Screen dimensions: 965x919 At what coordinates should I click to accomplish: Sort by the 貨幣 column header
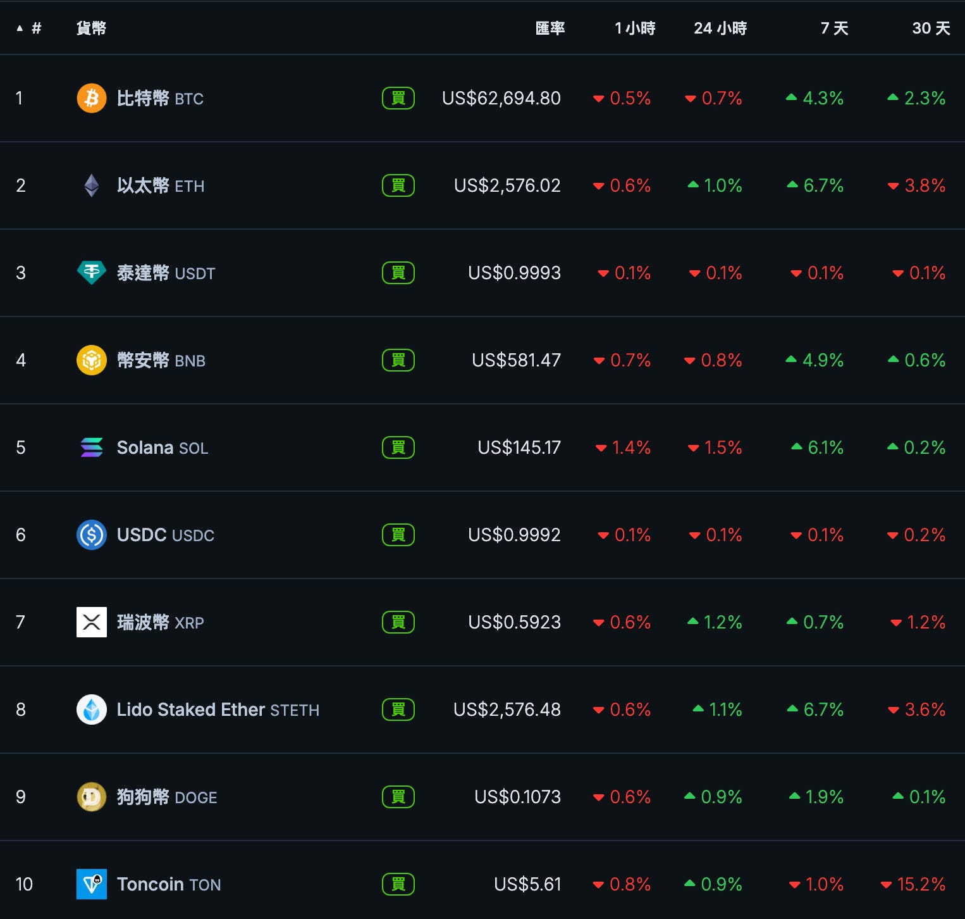91,28
